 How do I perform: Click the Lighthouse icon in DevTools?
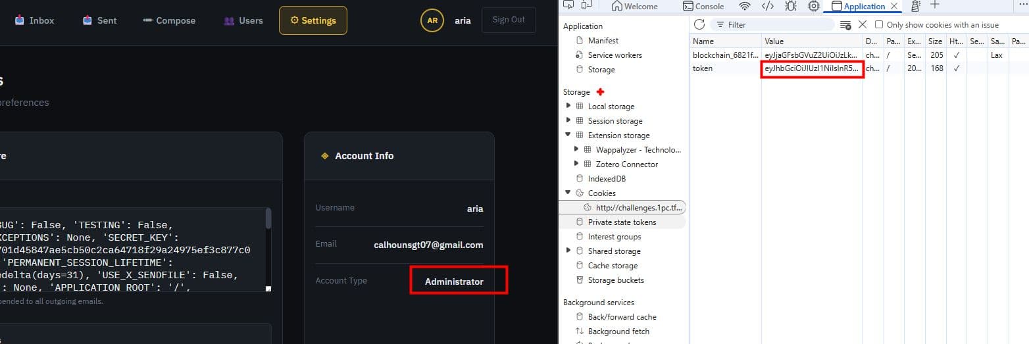pyautogui.click(x=915, y=6)
